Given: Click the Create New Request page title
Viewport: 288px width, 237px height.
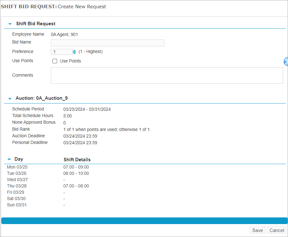Looking at the screenshot, I should coord(82,6).
